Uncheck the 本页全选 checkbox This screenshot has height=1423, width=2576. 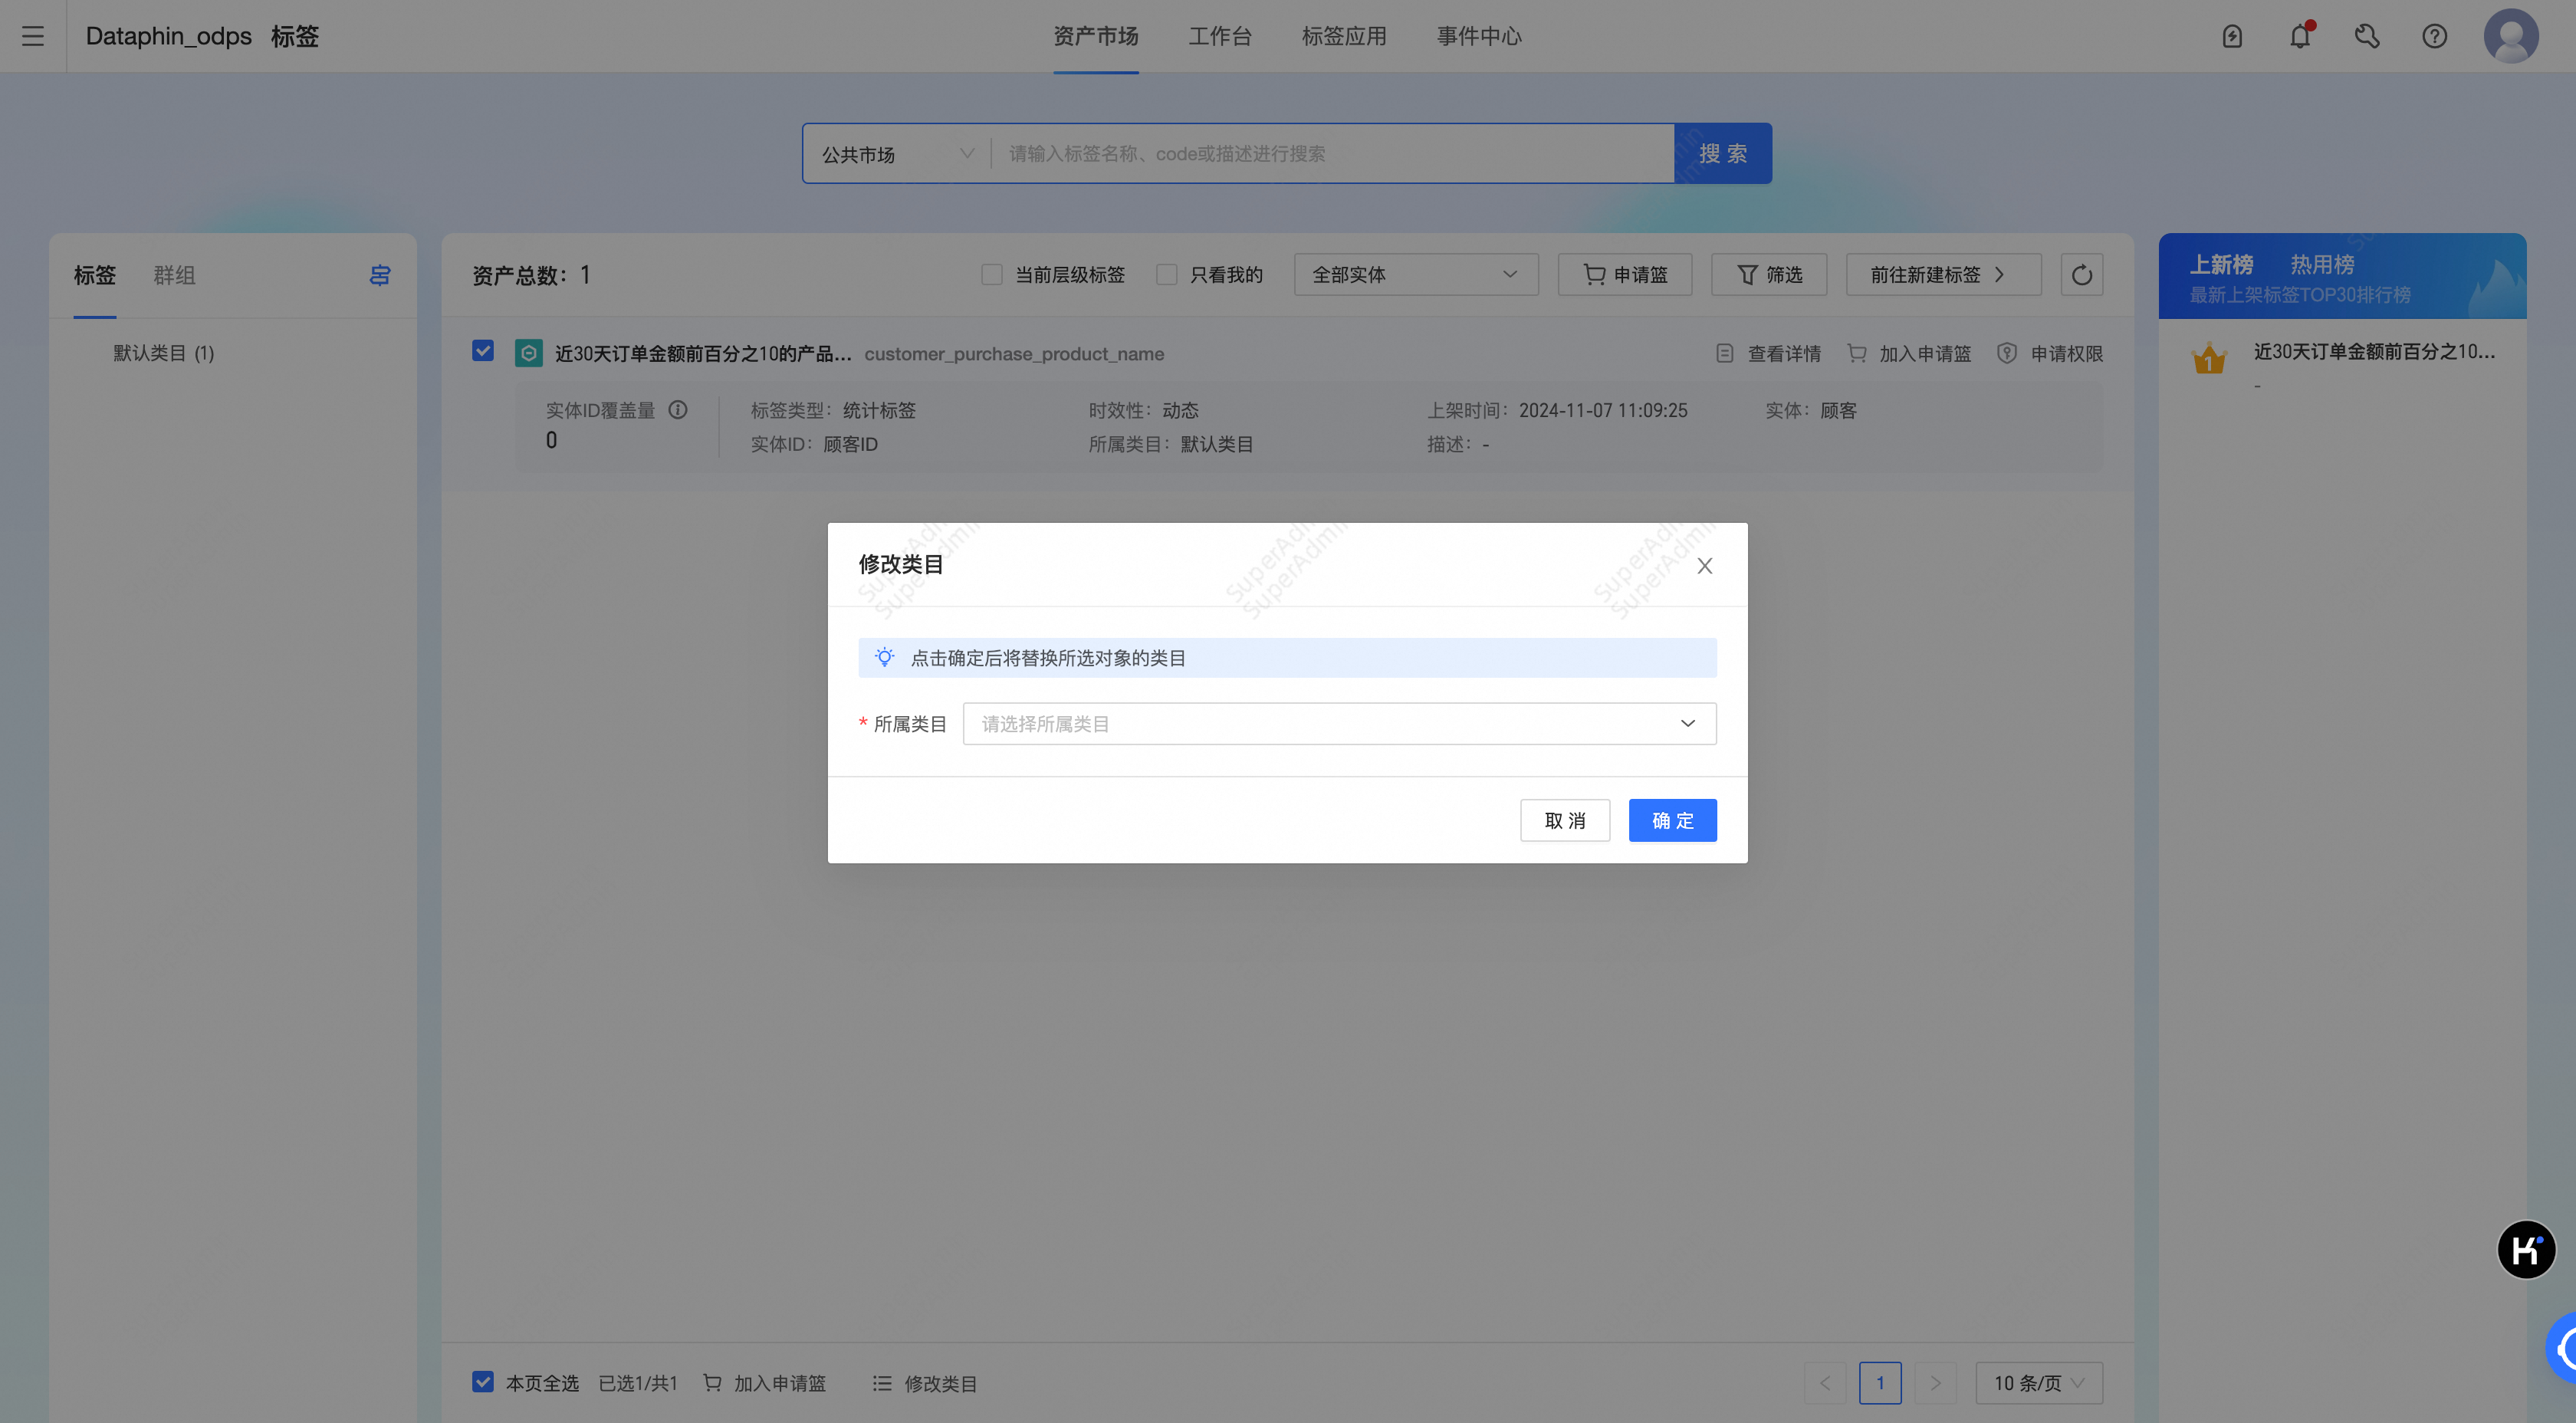pyautogui.click(x=483, y=1382)
